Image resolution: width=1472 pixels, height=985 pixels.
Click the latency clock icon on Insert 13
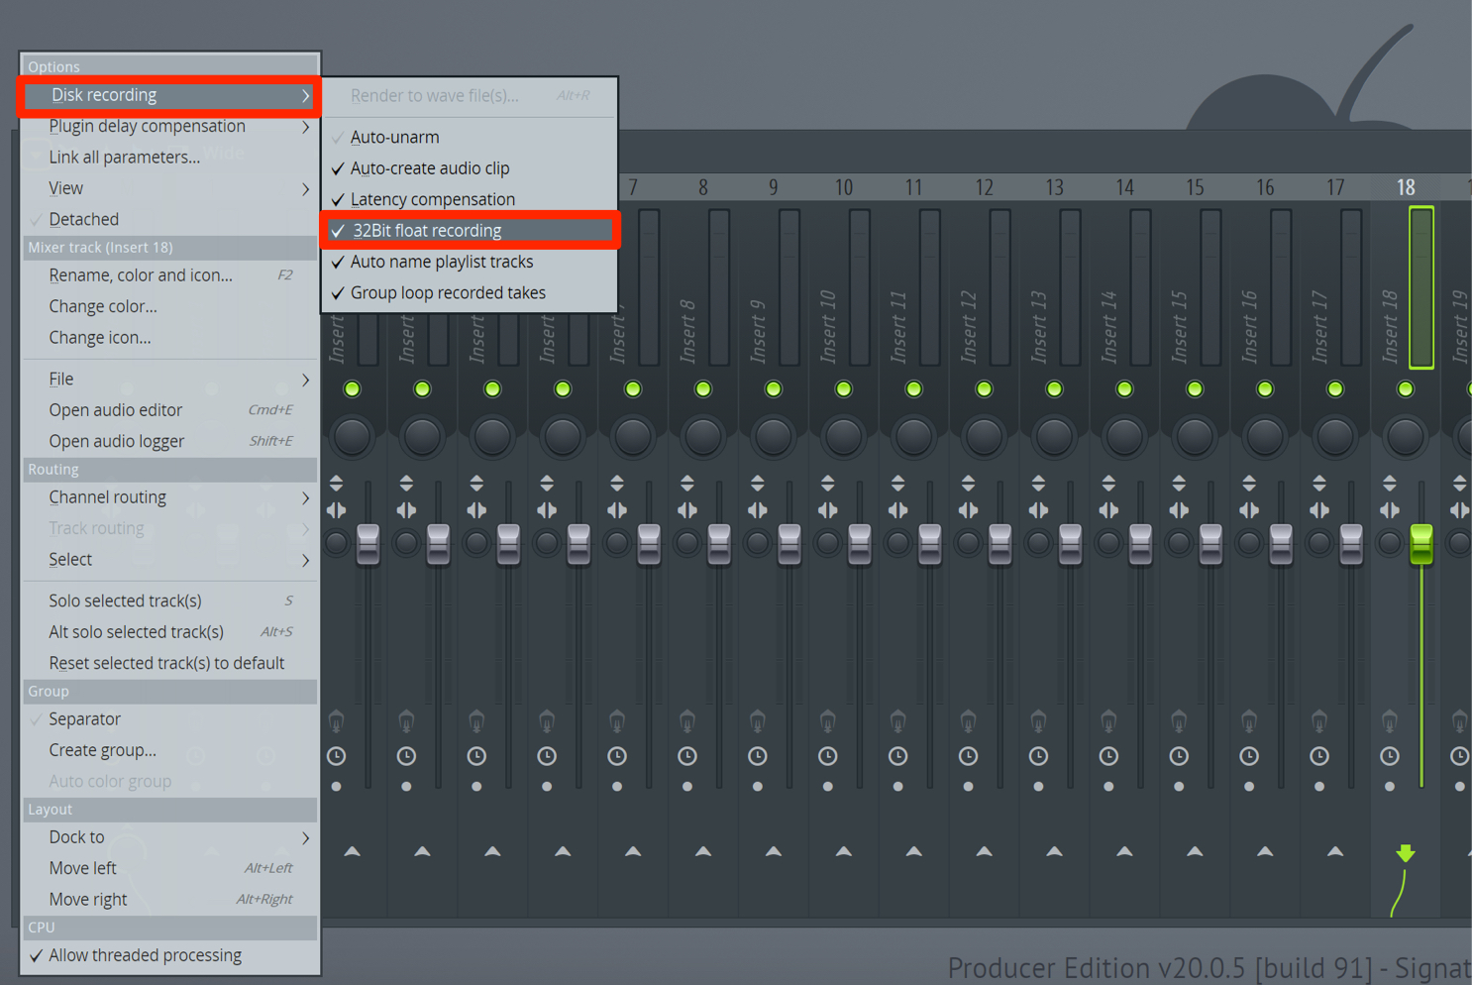[x=1038, y=756]
